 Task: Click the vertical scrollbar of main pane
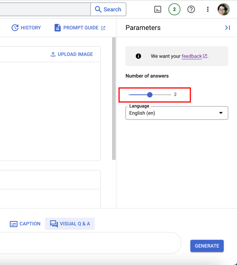click(114, 99)
